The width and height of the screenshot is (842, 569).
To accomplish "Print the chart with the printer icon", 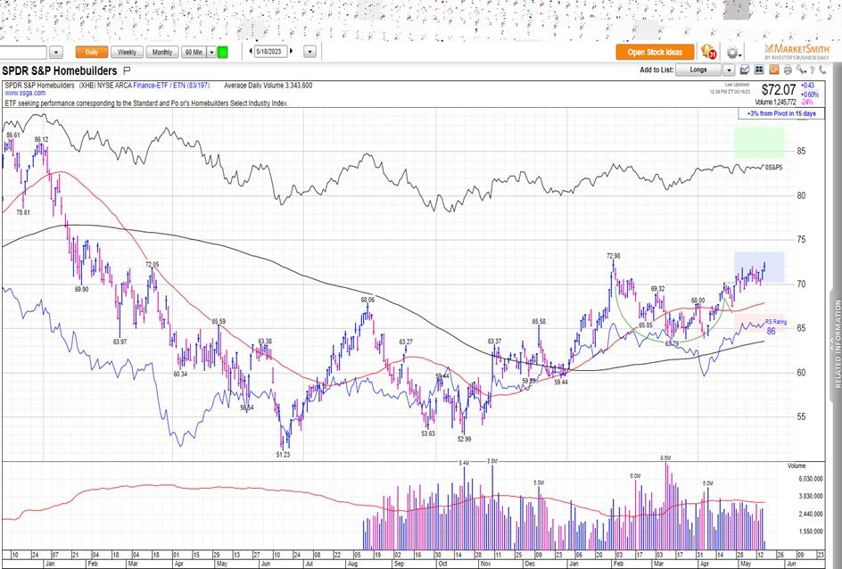I will [x=788, y=70].
